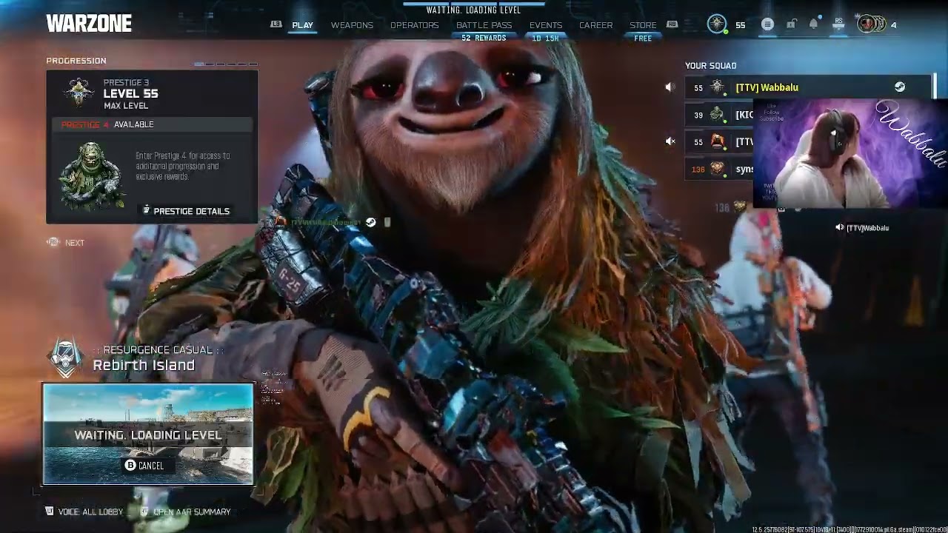Select the Rebirth Island mode title

(144, 365)
